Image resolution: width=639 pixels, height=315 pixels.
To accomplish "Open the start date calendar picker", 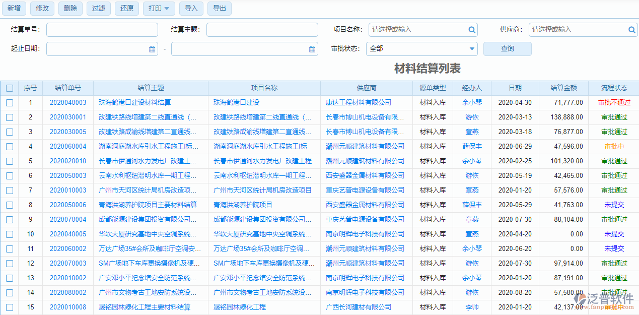I will (152, 49).
